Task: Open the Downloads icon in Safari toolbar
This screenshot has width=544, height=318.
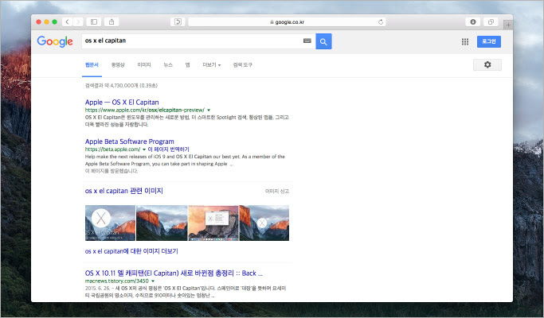Action: (x=473, y=21)
